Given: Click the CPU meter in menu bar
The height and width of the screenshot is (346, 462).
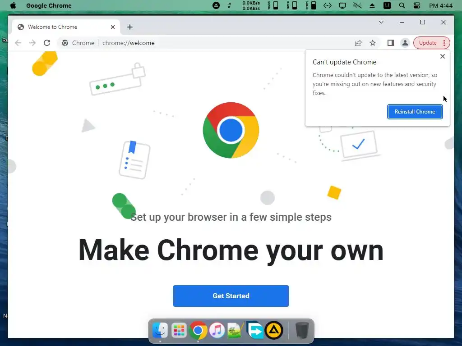Looking at the screenshot, I should tap(311, 5).
